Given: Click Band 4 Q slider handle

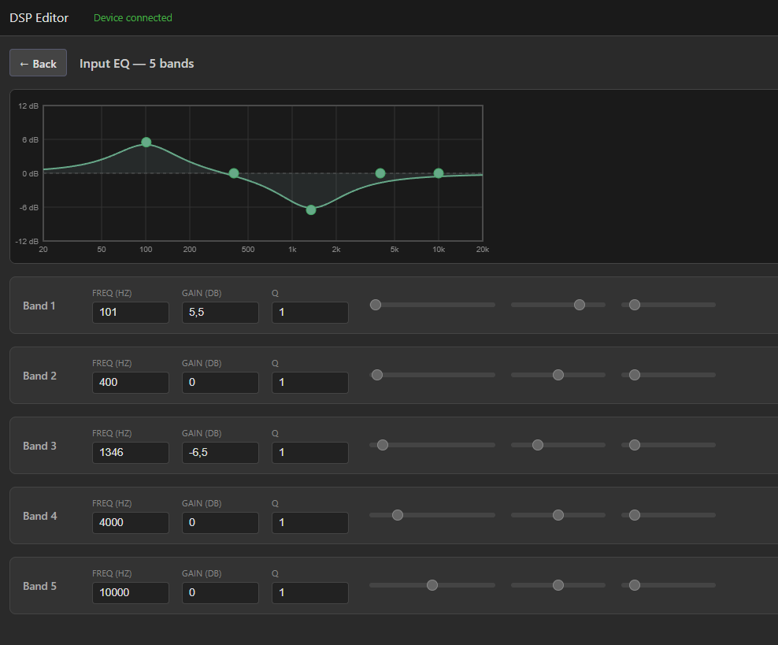Looking at the screenshot, I should (x=635, y=515).
